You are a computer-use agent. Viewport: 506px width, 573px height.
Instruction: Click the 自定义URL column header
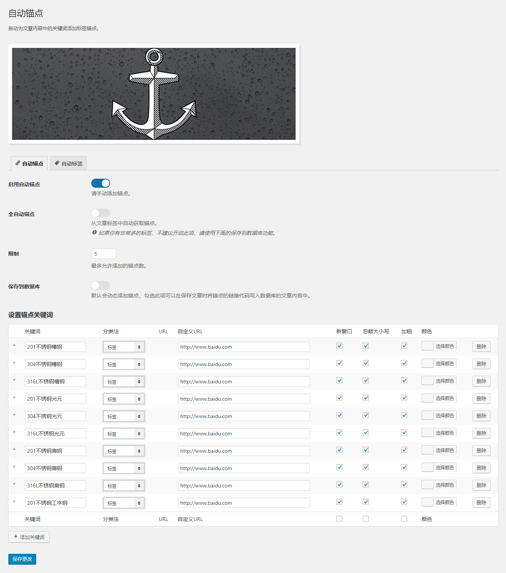pos(190,331)
